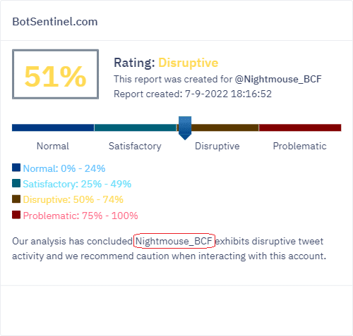Image resolution: width=353 pixels, height=336 pixels.
Task: Select the @Nightmouse_BCF handle in the report line
Action: point(278,80)
